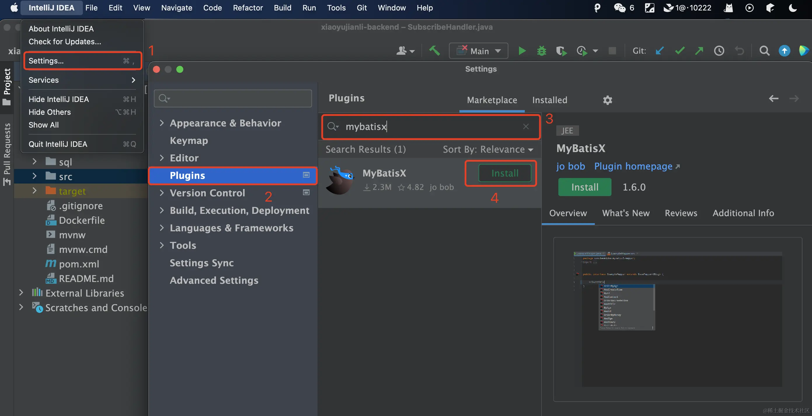Open Search Everywhere magnifier icon

pyautogui.click(x=764, y=51)
